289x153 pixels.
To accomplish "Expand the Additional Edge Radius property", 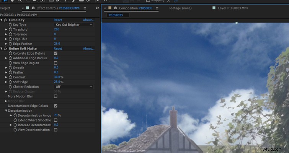I will pos(6,58).
